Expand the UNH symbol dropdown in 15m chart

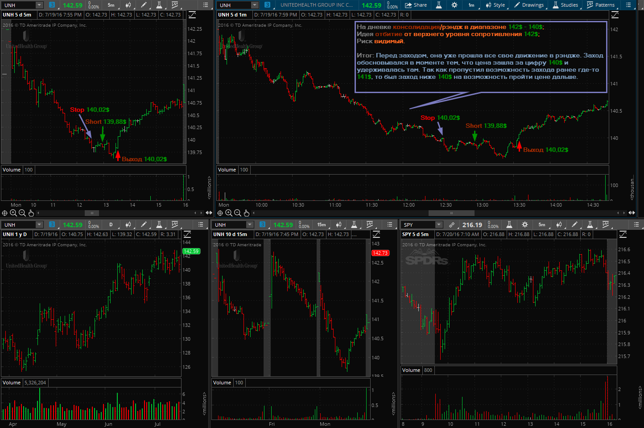coord(250,225)
